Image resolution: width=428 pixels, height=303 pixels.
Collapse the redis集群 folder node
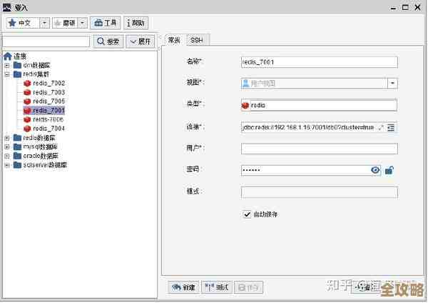tap(7, 74)
